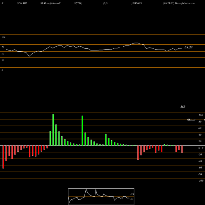
Task: Click the "MR" panel title
Action: pyautogui.click(x=183, y=107)
